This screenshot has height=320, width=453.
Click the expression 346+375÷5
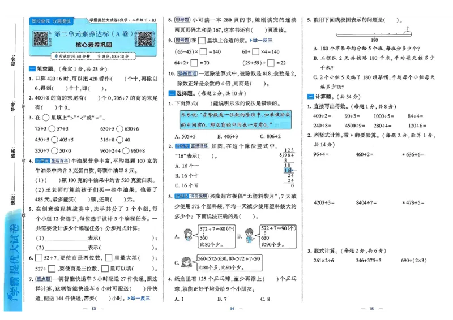[369, 260]
